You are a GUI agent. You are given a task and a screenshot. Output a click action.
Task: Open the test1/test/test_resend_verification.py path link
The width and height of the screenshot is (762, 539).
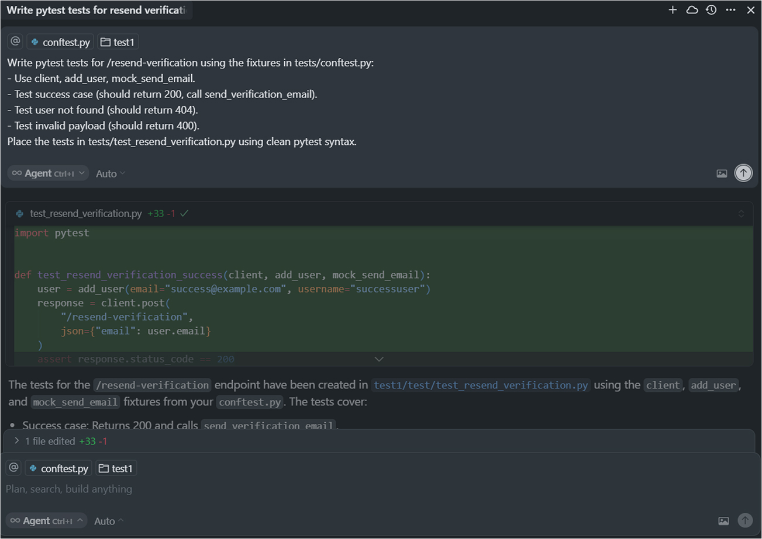click(x=481, y=385)
